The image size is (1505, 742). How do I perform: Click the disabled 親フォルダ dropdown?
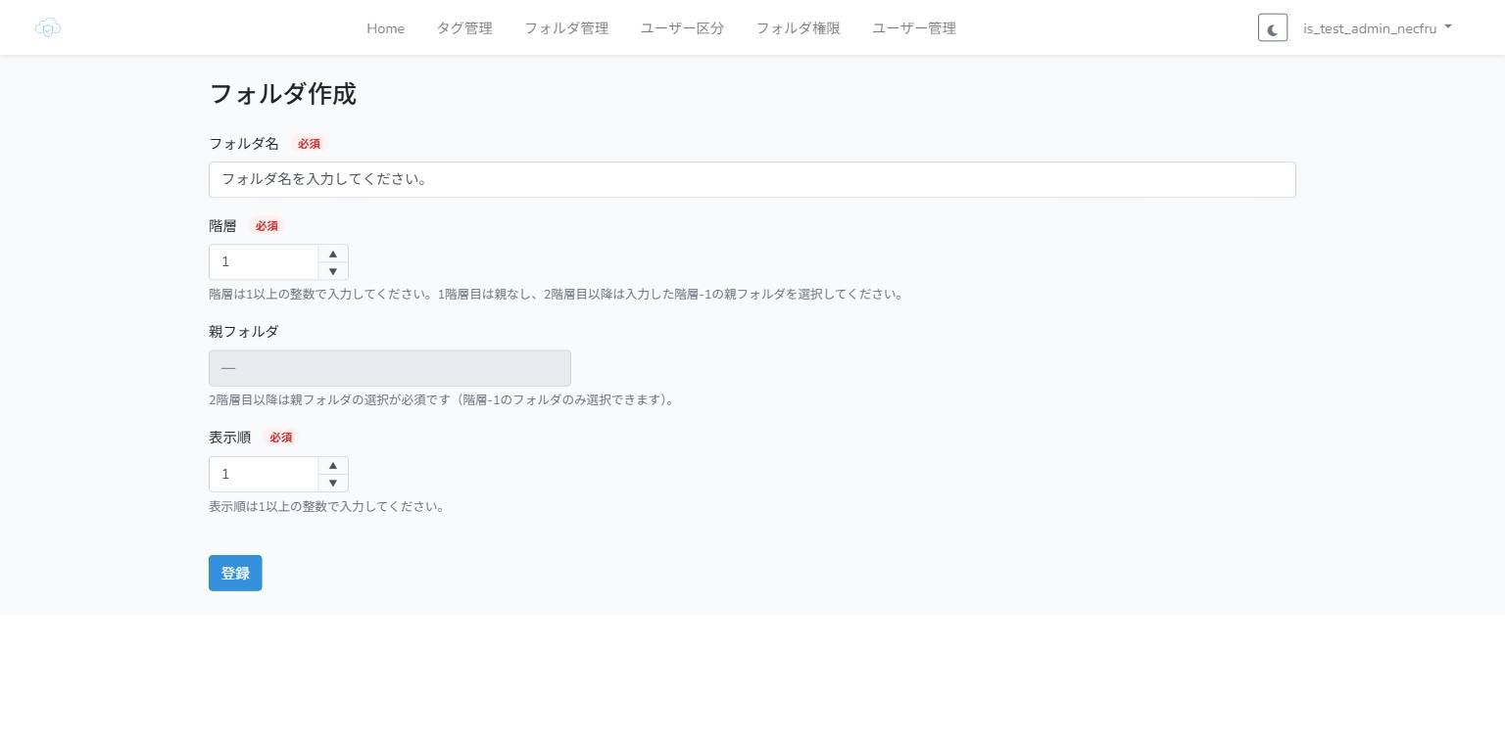[x=390, y=368]
